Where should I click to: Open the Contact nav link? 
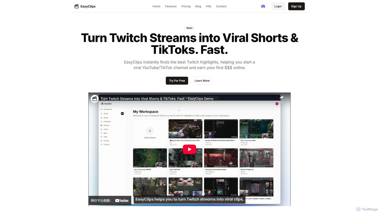(221, 6)
